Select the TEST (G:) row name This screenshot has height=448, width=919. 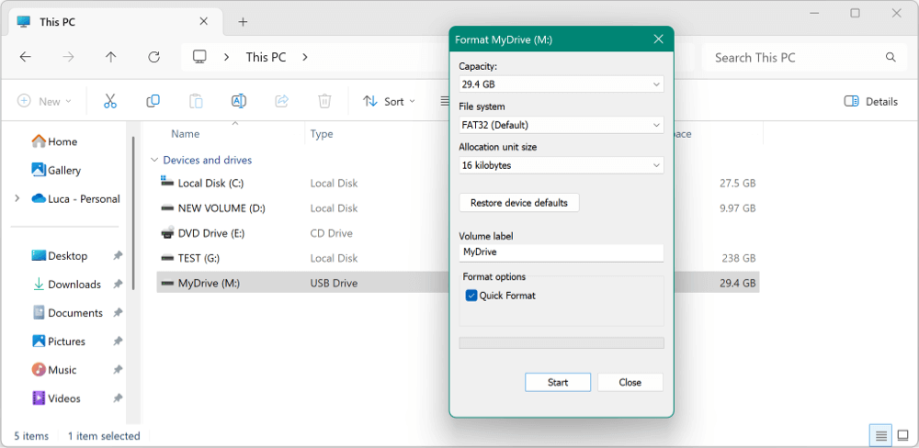199,258
